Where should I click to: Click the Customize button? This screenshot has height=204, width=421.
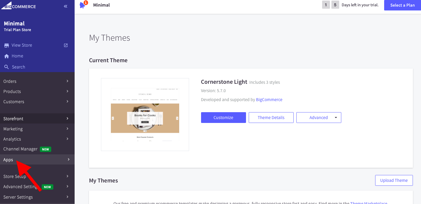click(x=223, y=118)
